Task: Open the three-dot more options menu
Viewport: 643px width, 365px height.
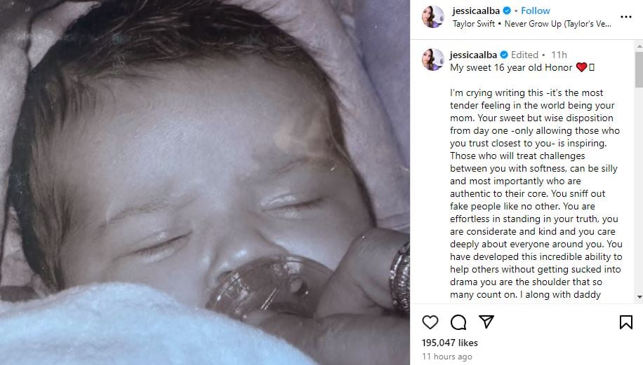Action: [x=626, y=17]
